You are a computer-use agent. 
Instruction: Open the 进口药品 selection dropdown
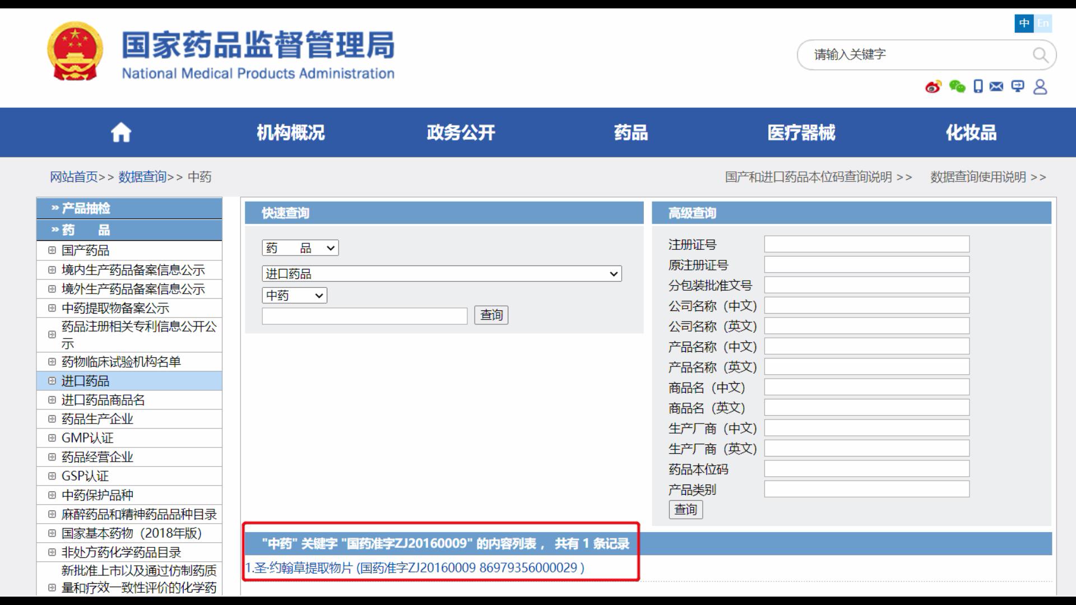(442, 273)
